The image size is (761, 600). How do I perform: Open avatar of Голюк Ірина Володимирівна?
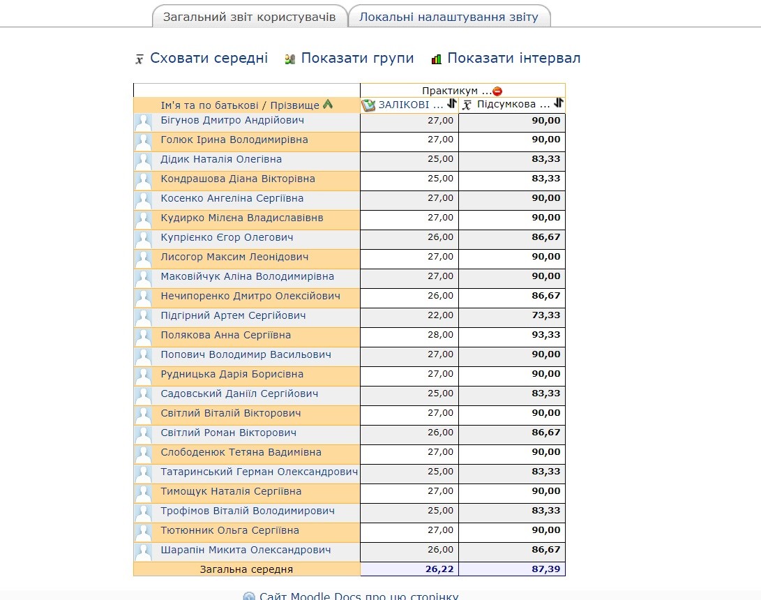(144, 141)
